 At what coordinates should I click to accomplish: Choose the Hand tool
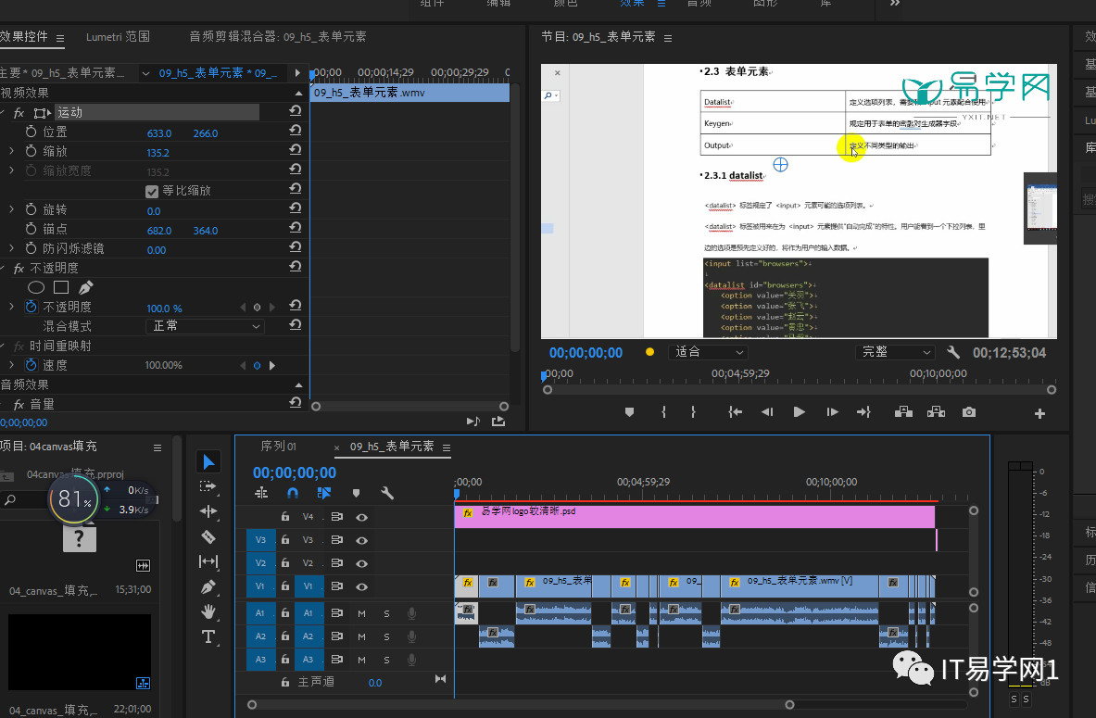click(208, 611)
